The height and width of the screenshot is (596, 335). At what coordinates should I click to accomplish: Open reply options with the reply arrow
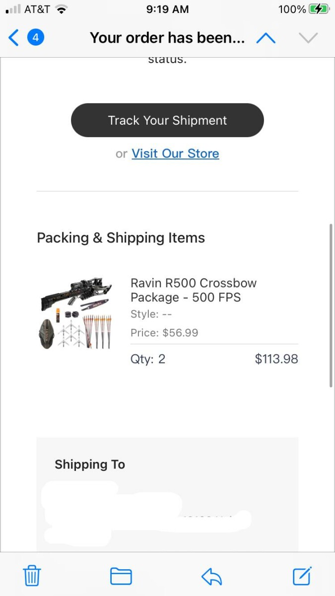click(x=211, y=576)
